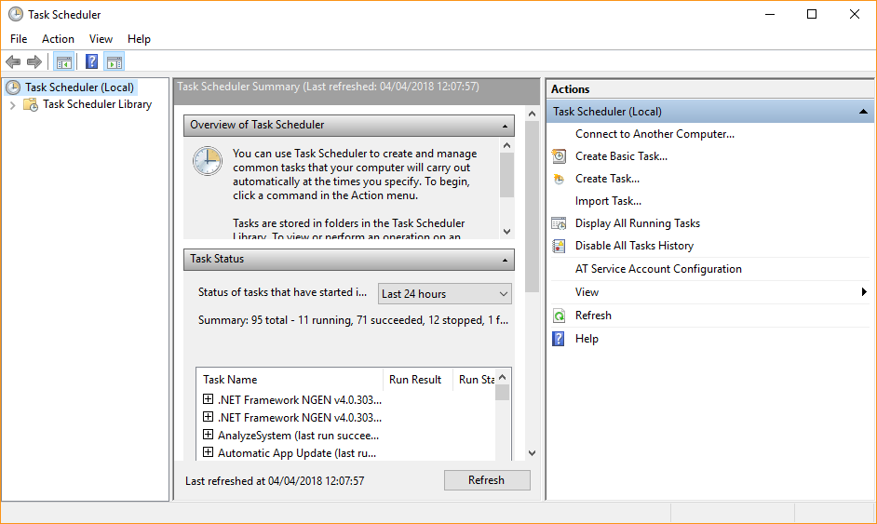
Task: Click Create Basic Task... action
Action: click(x=621, y=156)
